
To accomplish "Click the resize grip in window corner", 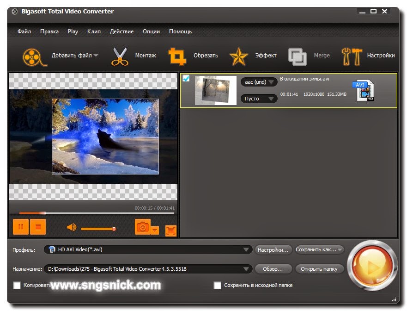I will tap(394, 299).
